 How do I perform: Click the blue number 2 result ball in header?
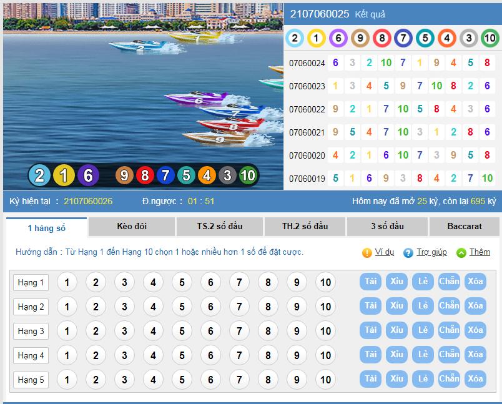(x=295, y=39)
